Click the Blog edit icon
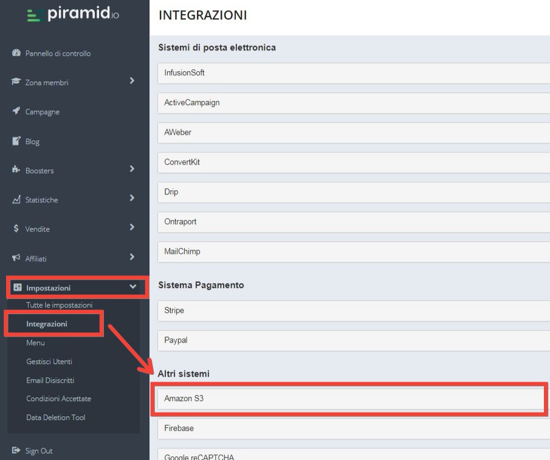Image resolution: width=550 pixels, height=460 pixels. pos(16,140)
